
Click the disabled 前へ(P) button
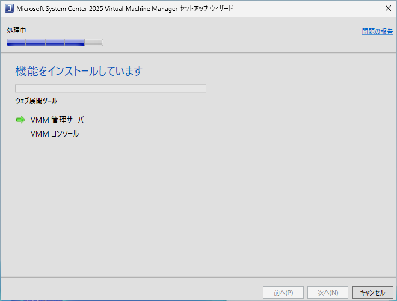(283, 292)
